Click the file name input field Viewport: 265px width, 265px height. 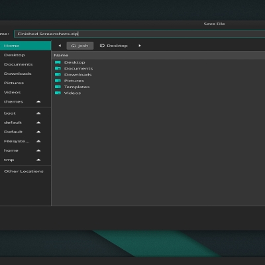click(x=140, y=34)
